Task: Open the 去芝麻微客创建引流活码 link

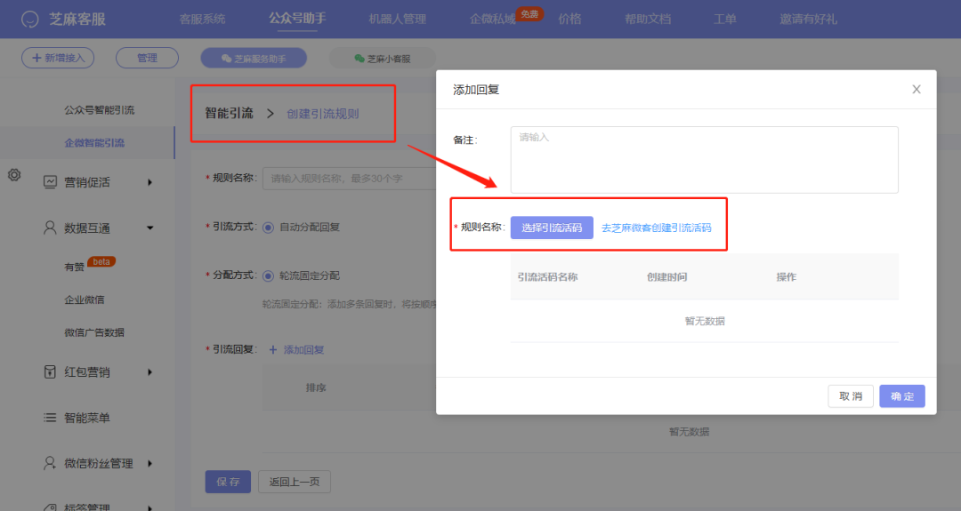Action: (x=657, y=228)
